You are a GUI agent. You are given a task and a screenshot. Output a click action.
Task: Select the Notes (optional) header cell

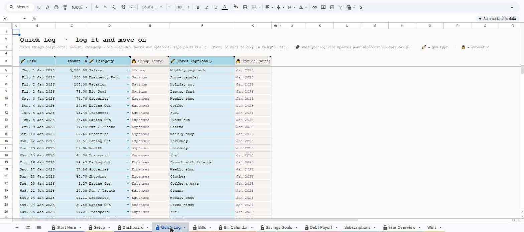point(202,61)
